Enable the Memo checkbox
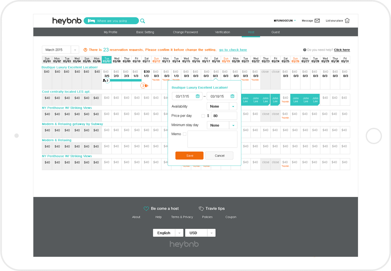Screen dimensions: 391x271 coord(185,134)
